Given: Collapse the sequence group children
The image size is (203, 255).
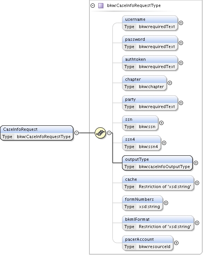Looking at the screenshot, I should click(x=109, y=133).
